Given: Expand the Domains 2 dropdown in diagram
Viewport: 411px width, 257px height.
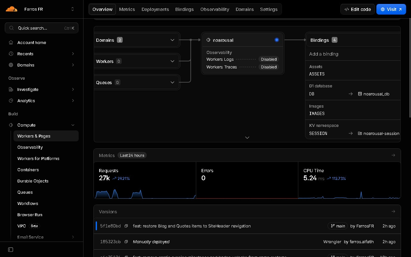Looking at the screenshot, I should (x=172, y=40).
